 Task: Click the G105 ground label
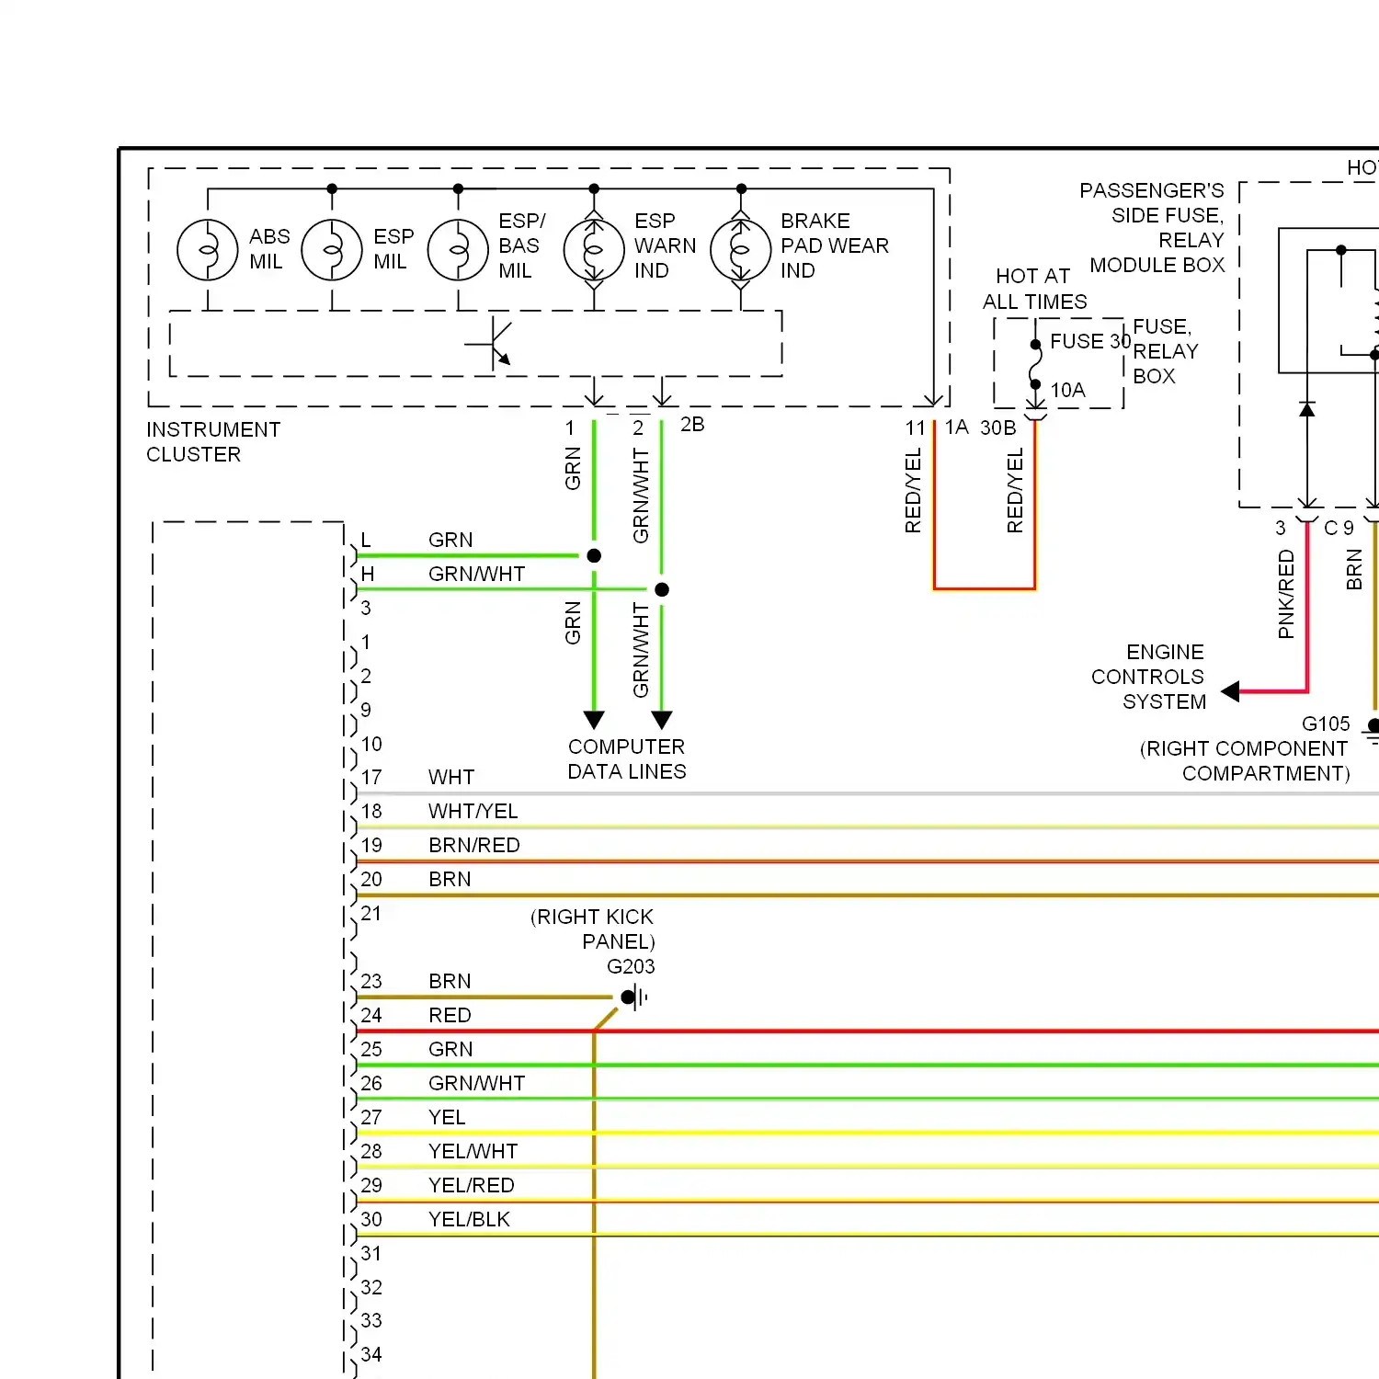pos(1326,724)
